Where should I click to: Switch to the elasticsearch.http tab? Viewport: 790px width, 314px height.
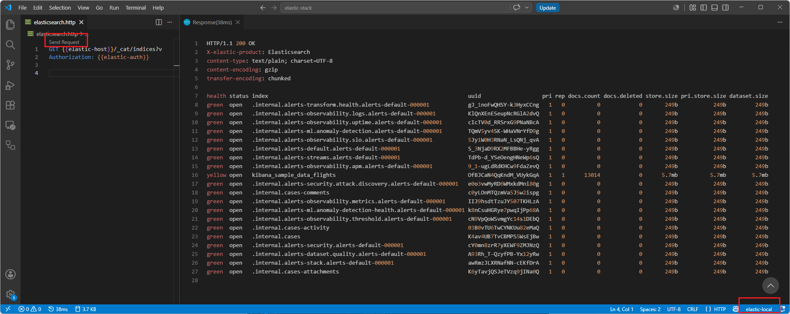54,22
